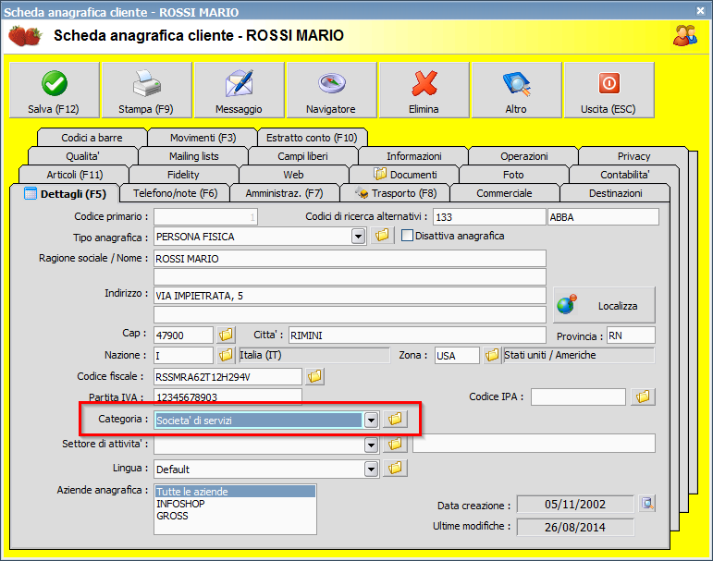Expand the Lingua dropdown arrow
The height and width of the screenshot is (561, 713).
[372, 469]
